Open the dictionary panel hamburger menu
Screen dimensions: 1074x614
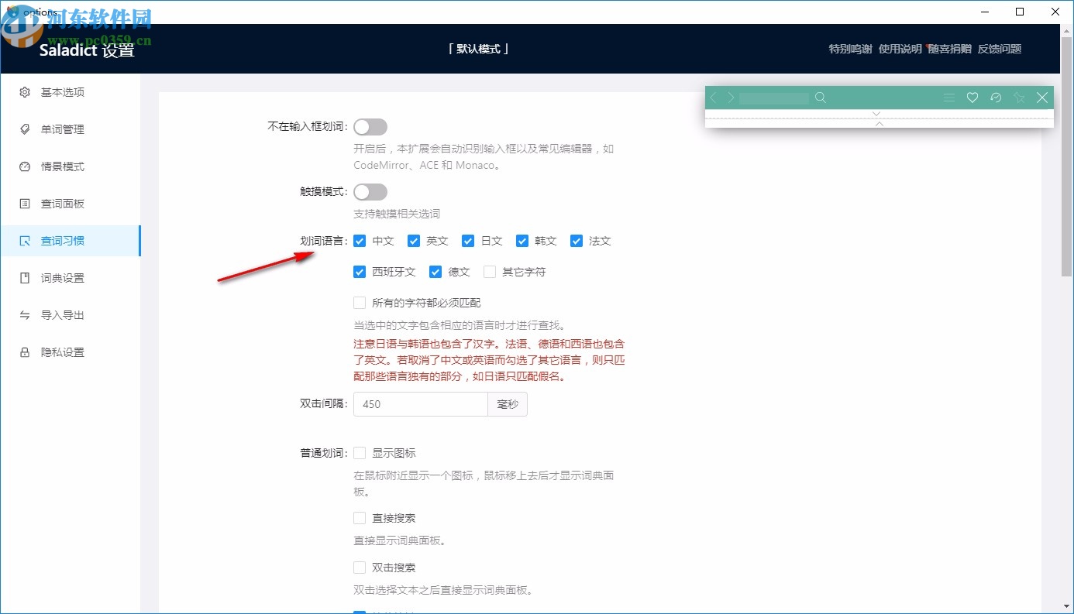[948, 98]
